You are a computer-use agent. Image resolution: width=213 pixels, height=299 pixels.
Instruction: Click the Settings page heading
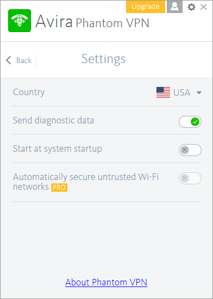point(103,59)
